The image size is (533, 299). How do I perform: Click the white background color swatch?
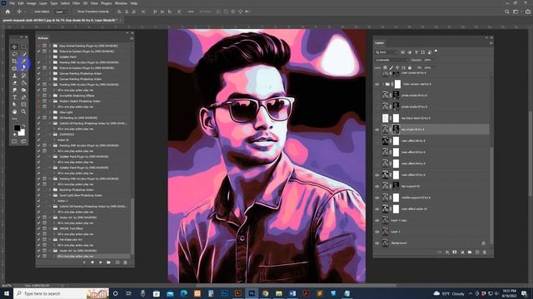tap(22, 133)
